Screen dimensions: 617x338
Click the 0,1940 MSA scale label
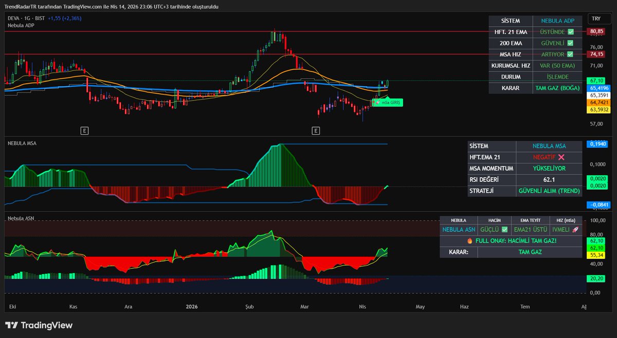coord(598,144)
